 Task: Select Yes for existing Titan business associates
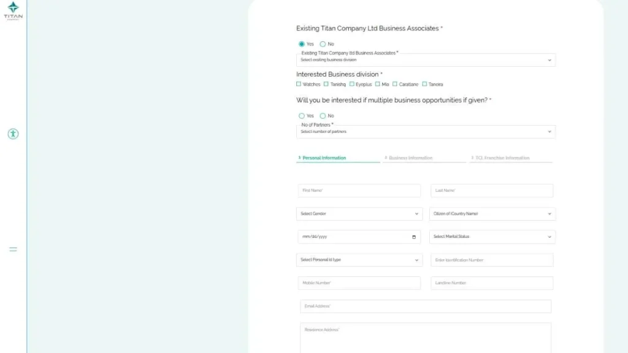pyautogui.click(x=302, y=44)
